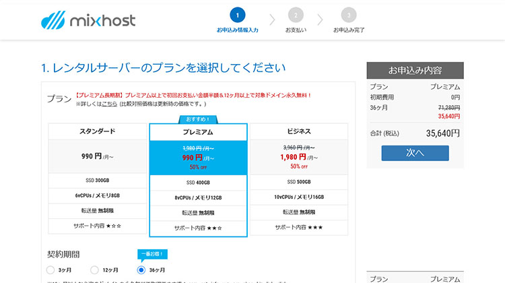The width and height of the screenshot is (505, 283).
Task: Click the お申込み内容 summary header
Action: (x=415, y=70)
